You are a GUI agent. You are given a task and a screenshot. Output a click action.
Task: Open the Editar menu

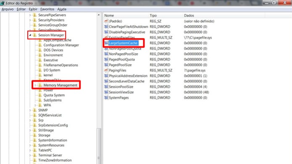point(21,9)
